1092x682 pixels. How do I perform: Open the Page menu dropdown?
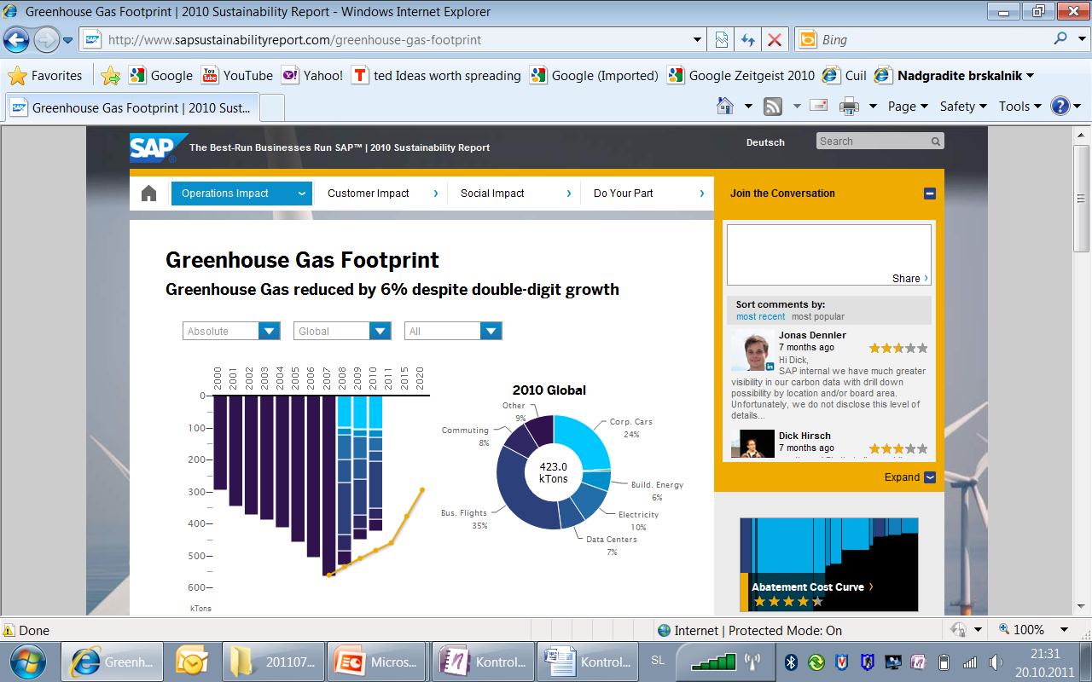pyautogui.click(x=908, y=107)
